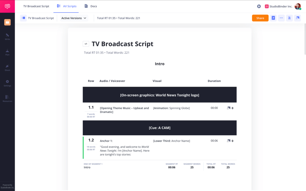306x191 pixels.
Task: Export the script as PDF
Action: [x=289, y=18]
